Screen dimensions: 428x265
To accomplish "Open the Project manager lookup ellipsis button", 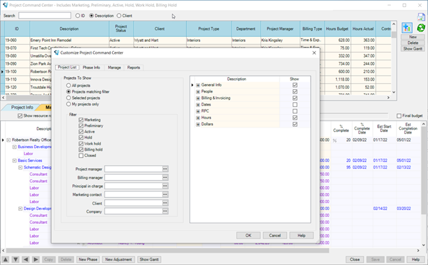I will point(165,169).
